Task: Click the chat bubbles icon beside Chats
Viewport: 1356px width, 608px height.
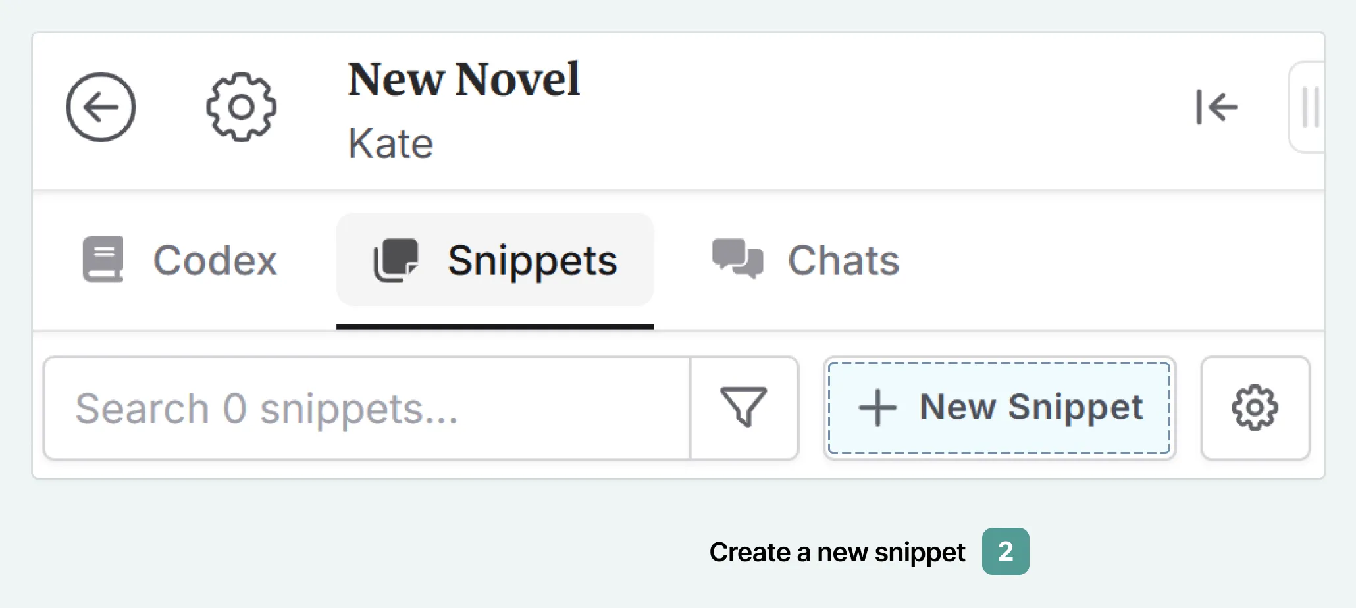Action: tap(737, 259)
